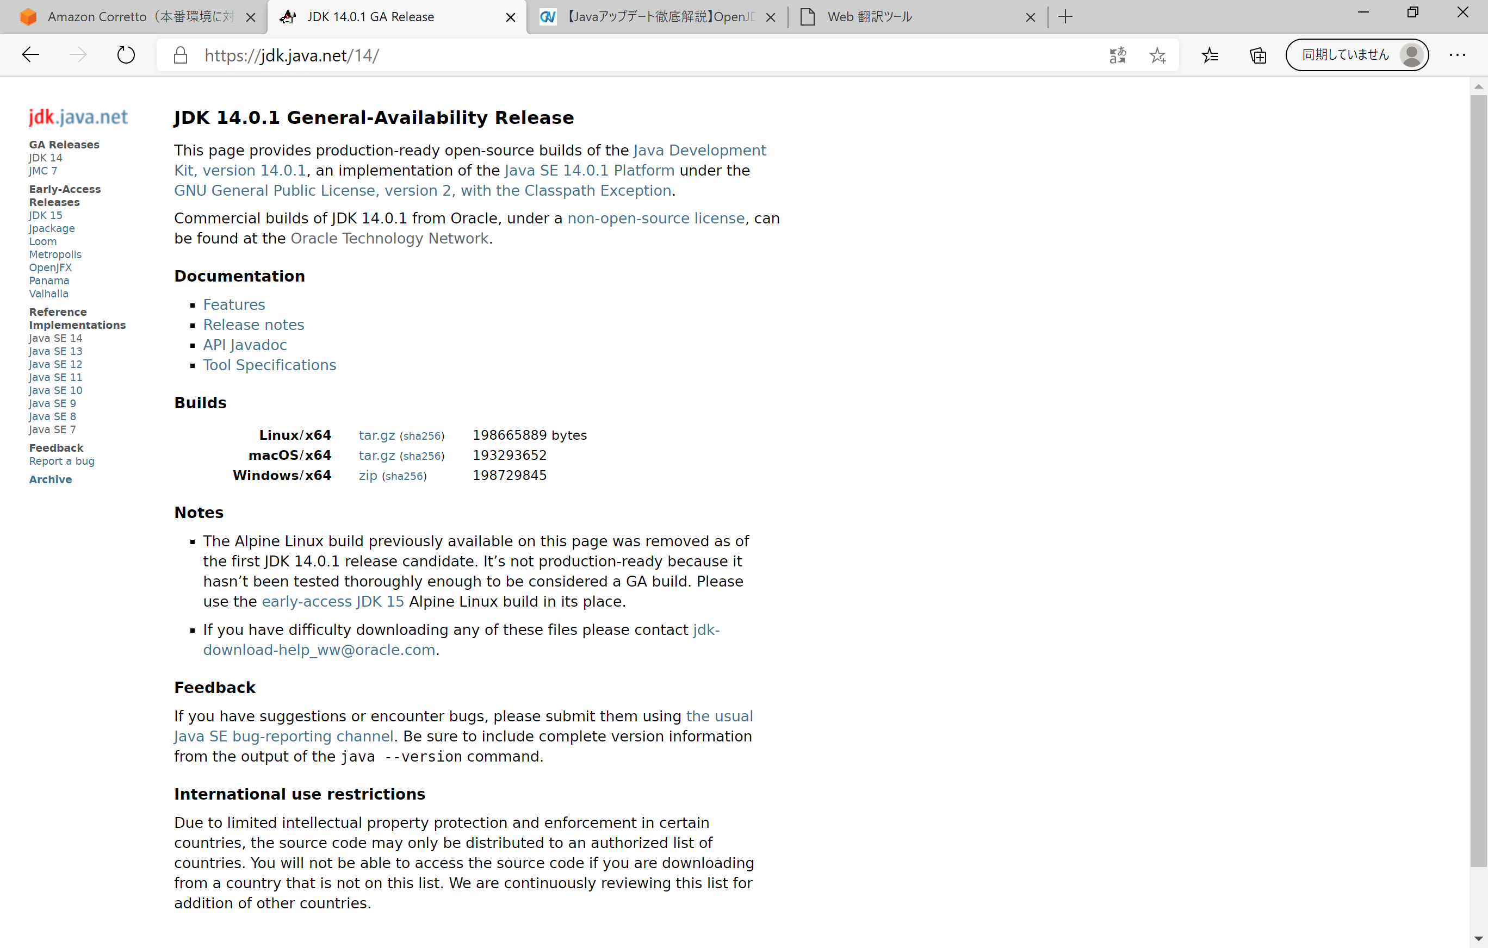Screen dimensions: 1488x948
Task: Click the site lock icon
Action: [x=181, y=55]
